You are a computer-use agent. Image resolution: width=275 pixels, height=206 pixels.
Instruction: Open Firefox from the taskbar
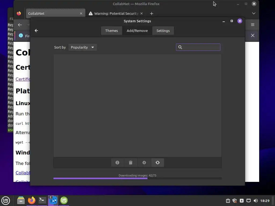[32, 200]
